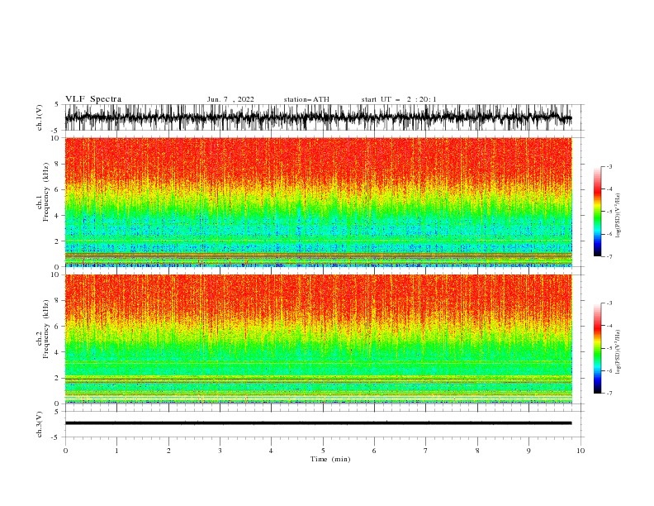Click the "-3" label on ch.2 color bar
Image resolution: width=654 pixels, height=506 pixels.
tap(609, 303)
